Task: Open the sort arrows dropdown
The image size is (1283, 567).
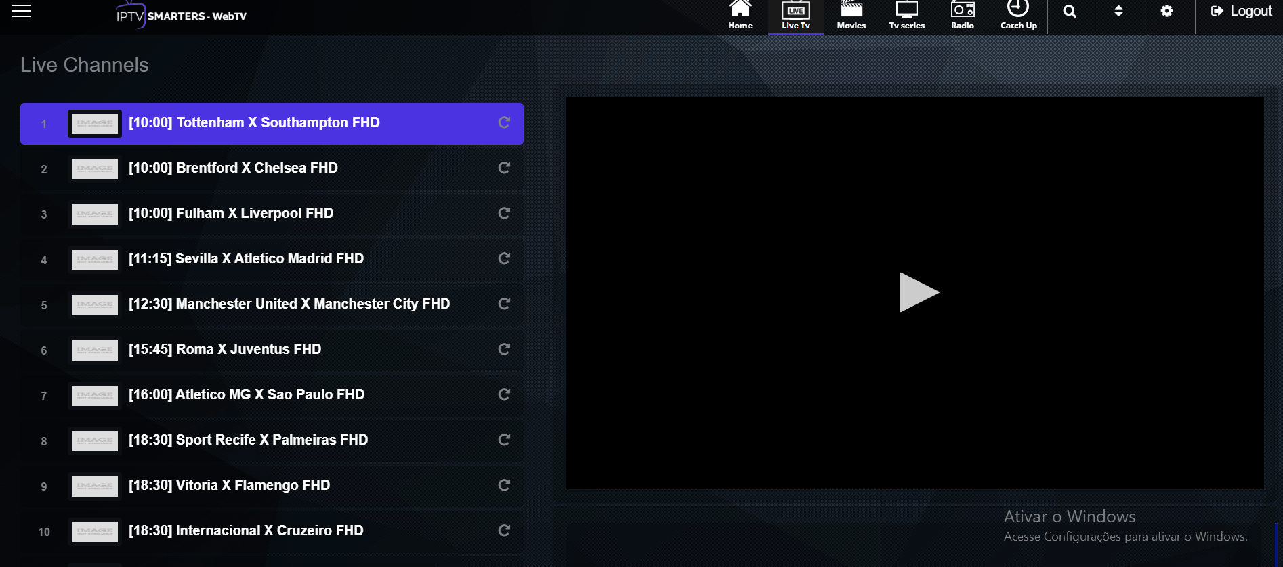Action: click(1118, 12)
